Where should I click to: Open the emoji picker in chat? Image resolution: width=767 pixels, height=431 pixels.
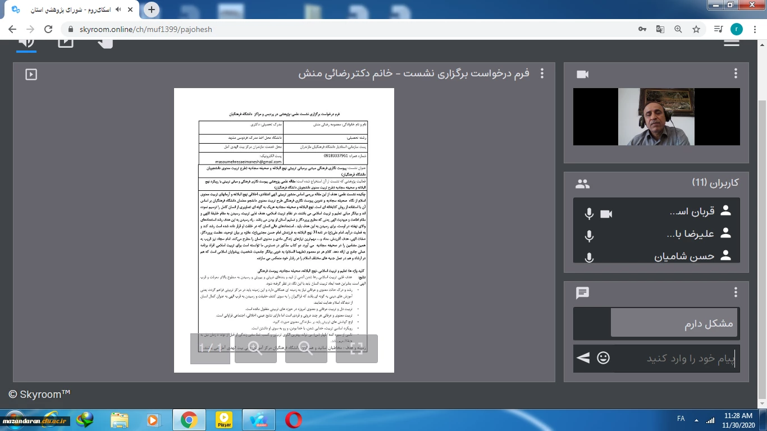pyautogui.click(x=603, y=358)
